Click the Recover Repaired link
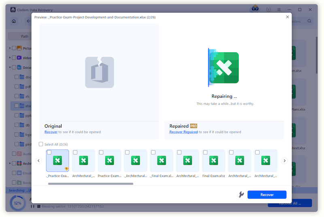Viewport: 324px width, 217px height. tap(183, 132)
